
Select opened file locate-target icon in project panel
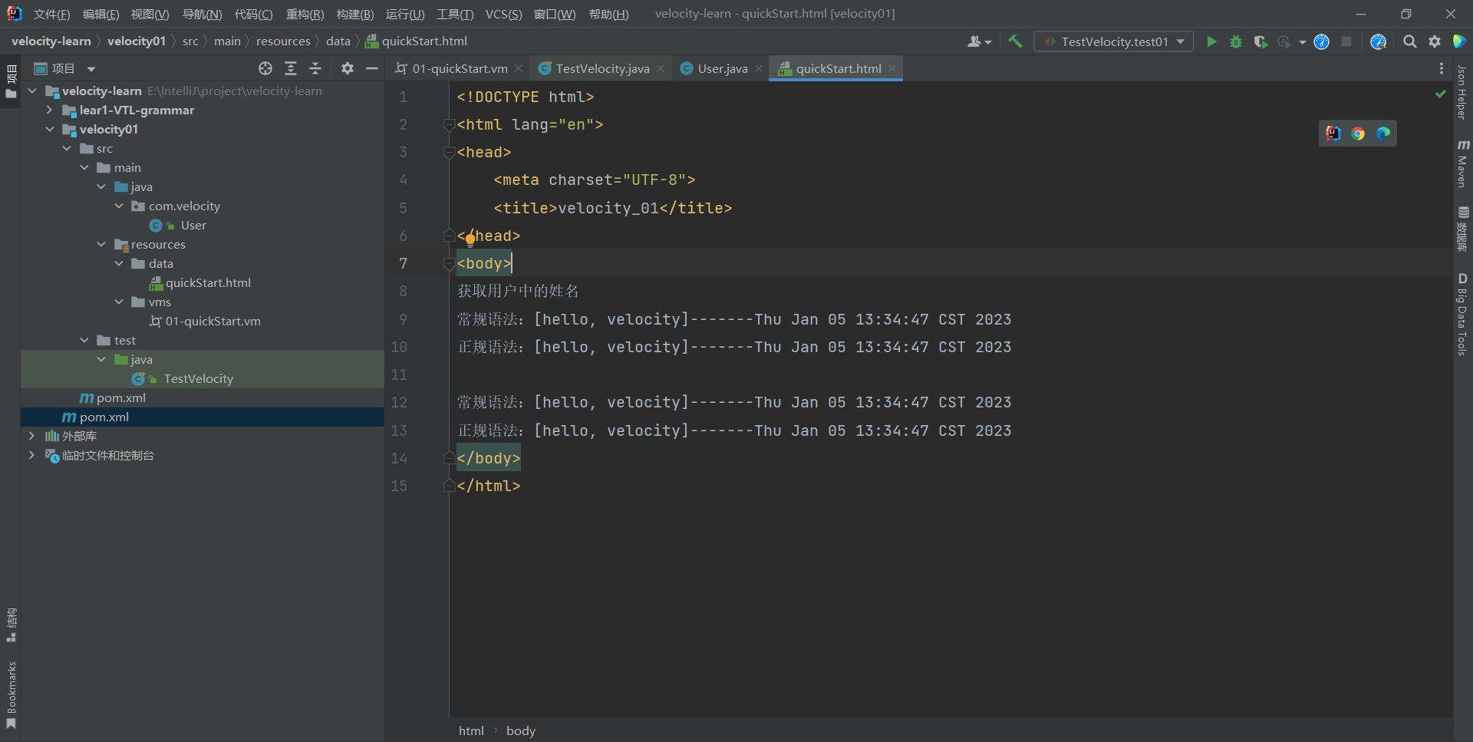[265, 68]
